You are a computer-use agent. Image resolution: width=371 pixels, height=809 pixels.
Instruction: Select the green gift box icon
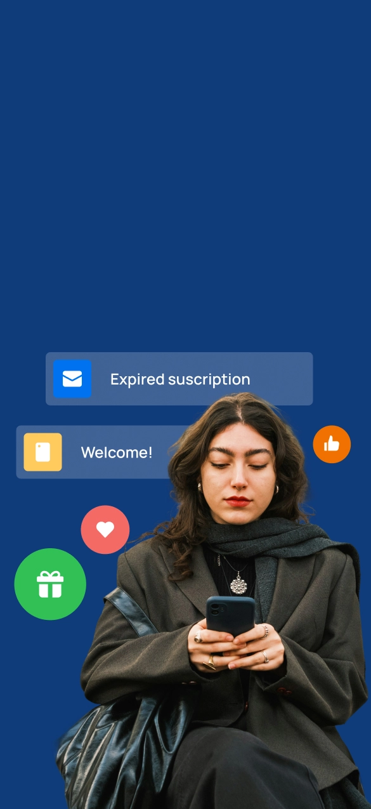click(50, 584)
